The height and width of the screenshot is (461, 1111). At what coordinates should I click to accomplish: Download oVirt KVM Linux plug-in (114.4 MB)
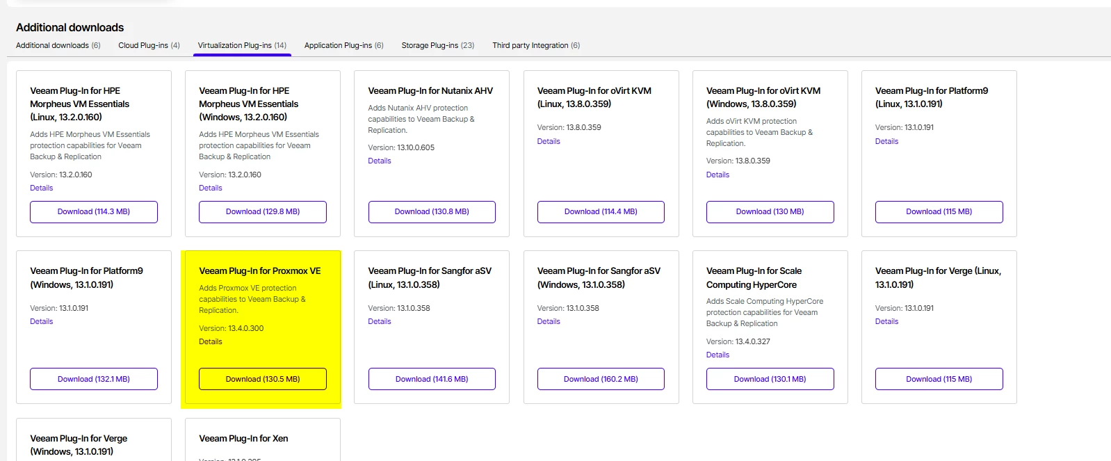[601, 212]
